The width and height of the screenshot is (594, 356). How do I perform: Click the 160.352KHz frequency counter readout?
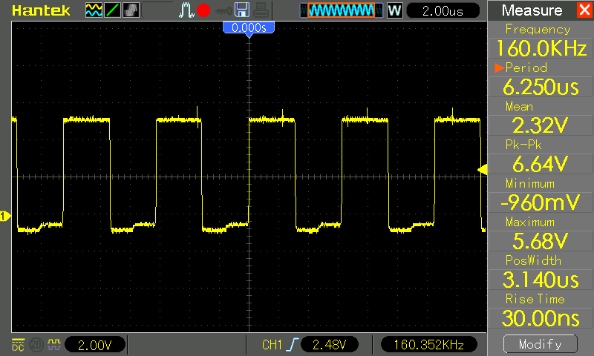coord(429,345)
